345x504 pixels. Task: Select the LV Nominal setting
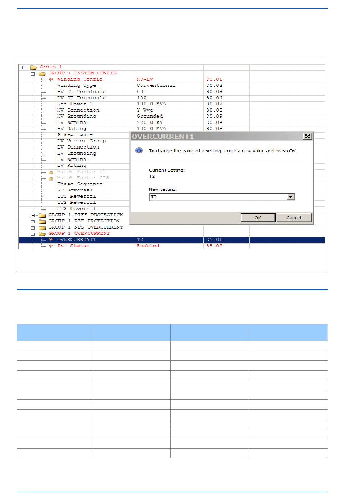[73, 160]
